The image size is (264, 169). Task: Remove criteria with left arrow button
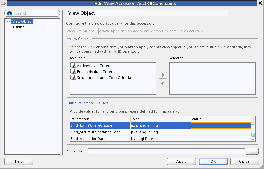pos(163,84)
